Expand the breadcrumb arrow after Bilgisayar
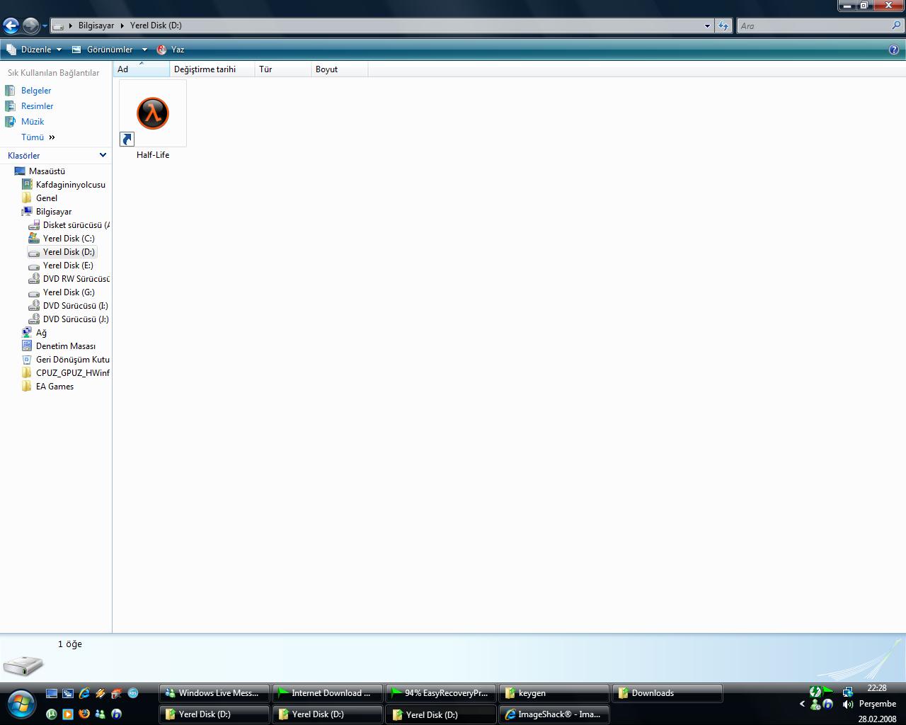The height and width of the screenshot is (725, 906). (122, 25)
